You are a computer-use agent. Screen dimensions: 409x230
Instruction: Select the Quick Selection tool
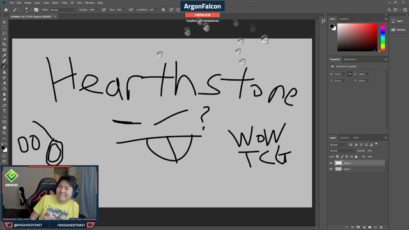[4, 39]
